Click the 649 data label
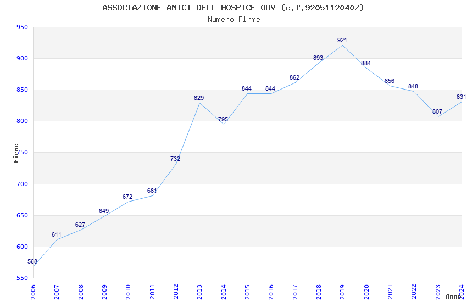The height and width of the screenshot is (302, 467). click(104, 211)
